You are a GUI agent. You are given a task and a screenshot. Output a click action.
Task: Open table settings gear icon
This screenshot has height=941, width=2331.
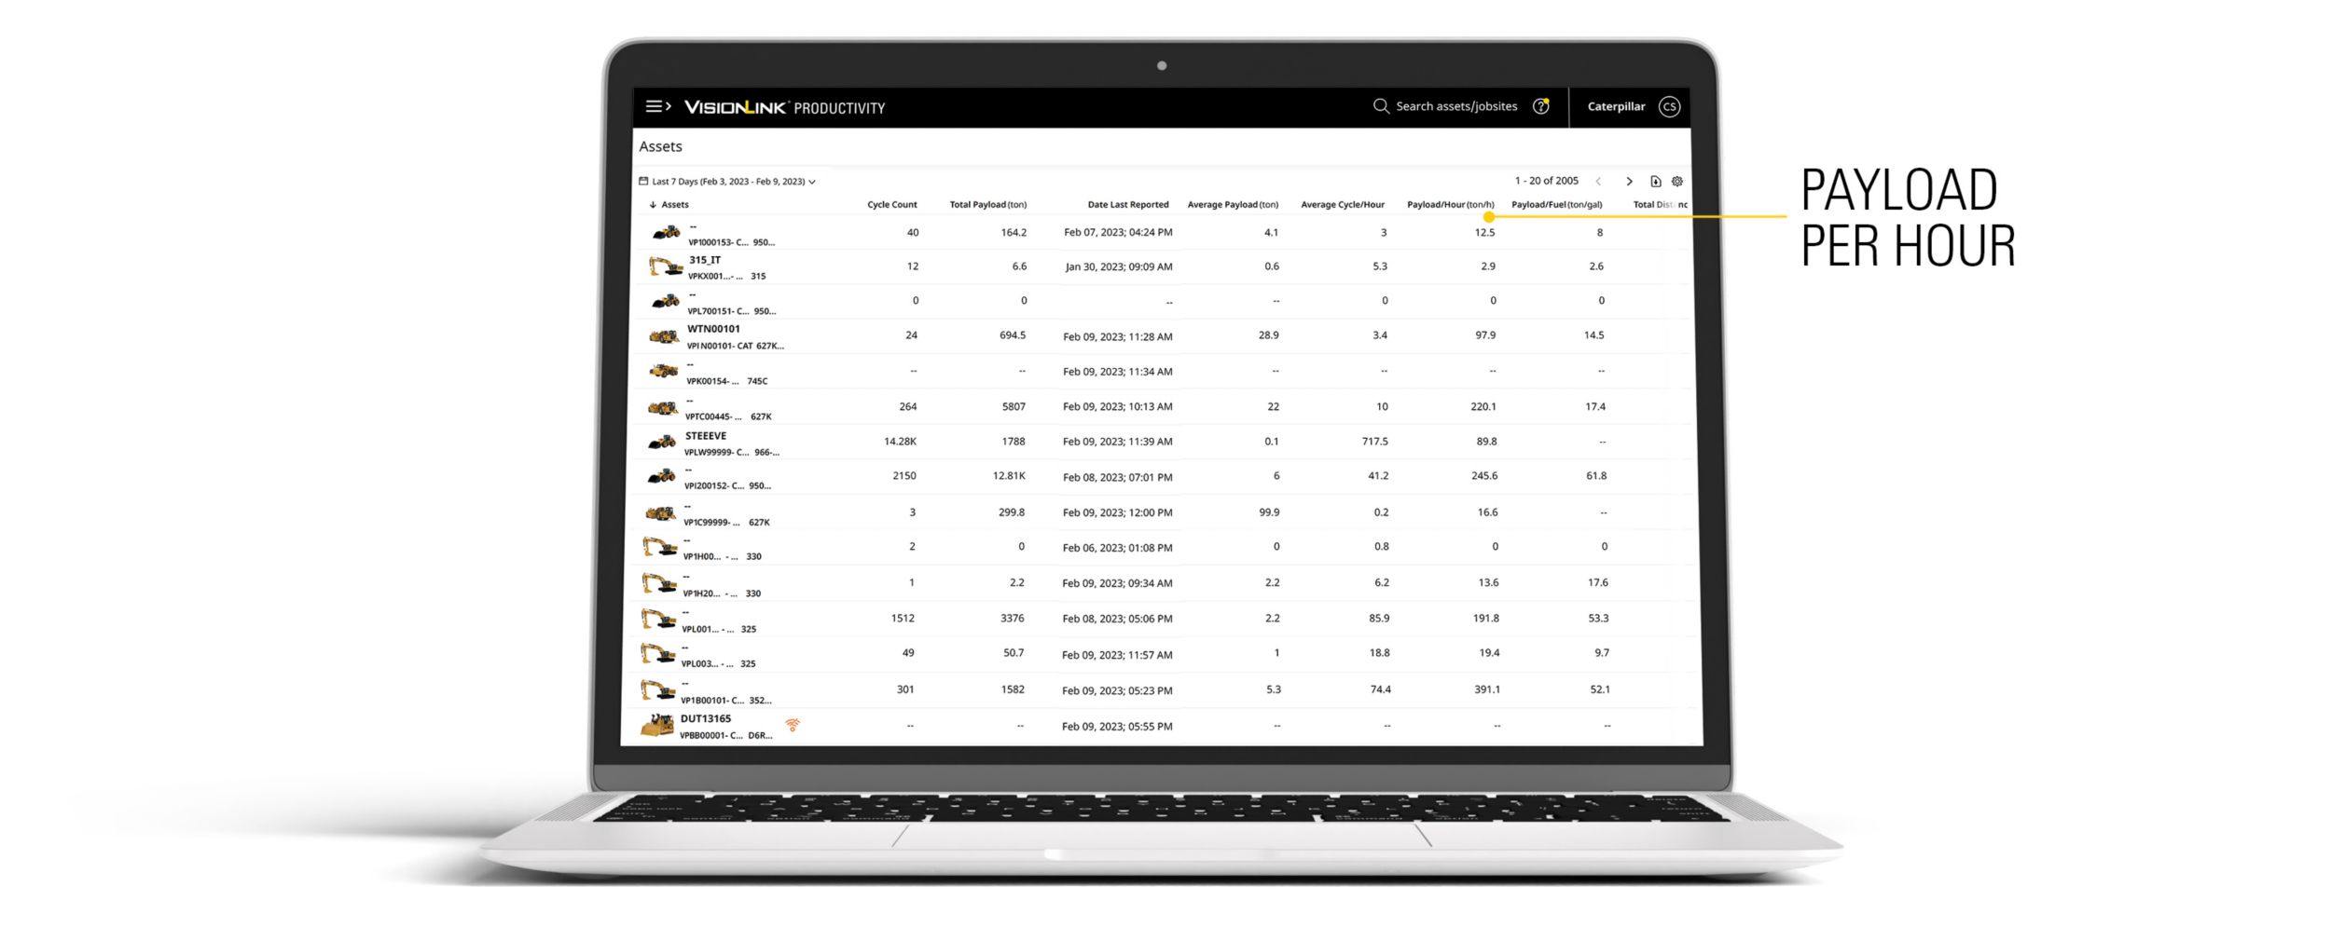click(x=1677, y=182)
